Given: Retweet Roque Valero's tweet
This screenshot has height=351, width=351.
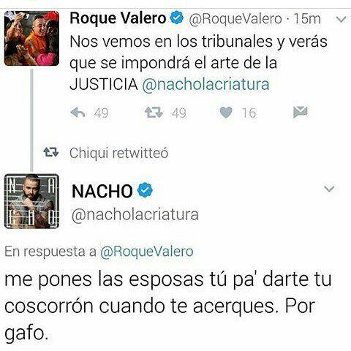Looking at the screenshot, I should pyautogui.click(x=154, y=113).
